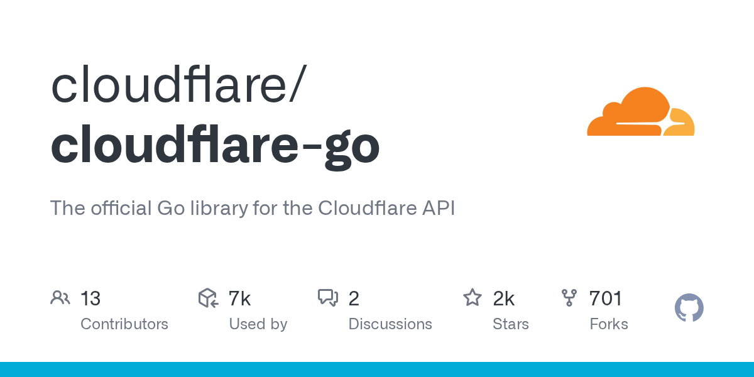Viewport: 754px width, 377px height.
Task: Click the blue language bar at bottom
Action: 377,369
